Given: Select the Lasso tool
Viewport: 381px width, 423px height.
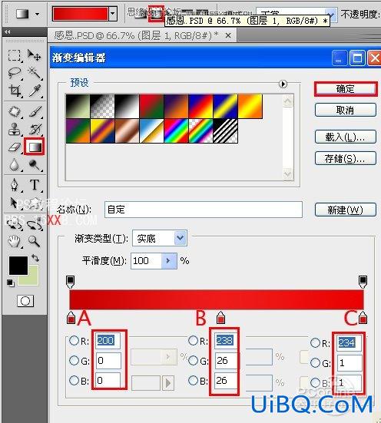Looking at the screenshot, I should pos(14,73).
